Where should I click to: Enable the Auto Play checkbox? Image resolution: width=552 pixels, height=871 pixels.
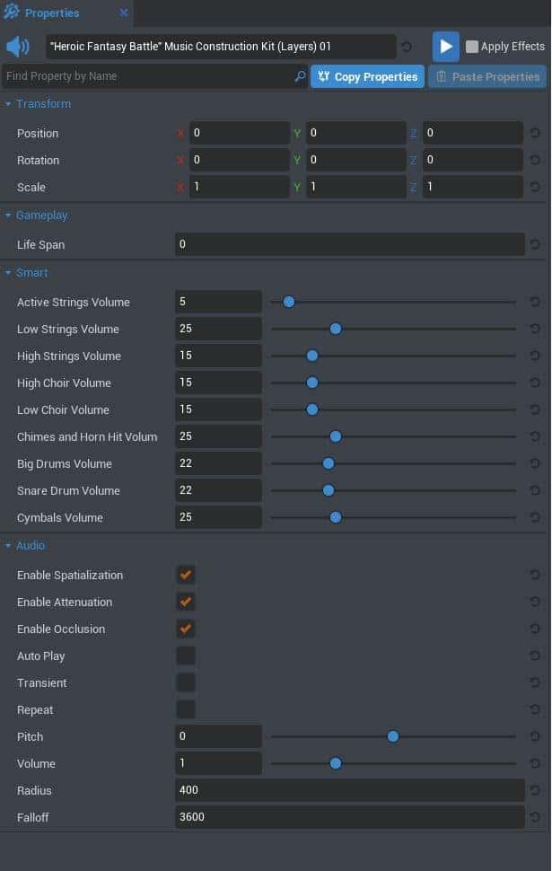[185, 655]
